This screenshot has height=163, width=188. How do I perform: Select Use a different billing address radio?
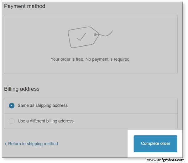pyautogui.click(x=12, y=121)
